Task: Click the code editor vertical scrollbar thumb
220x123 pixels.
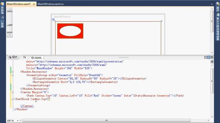Action: 212,81
